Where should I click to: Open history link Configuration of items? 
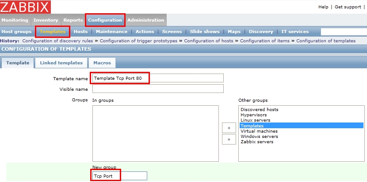[x=265, y=41]
